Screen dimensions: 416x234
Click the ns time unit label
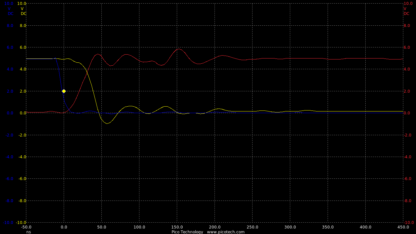click(29, 232)
